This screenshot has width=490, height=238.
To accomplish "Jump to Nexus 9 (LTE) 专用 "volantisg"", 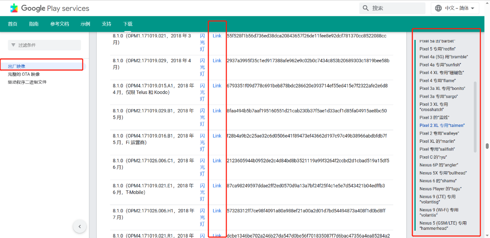I will 437,199.
